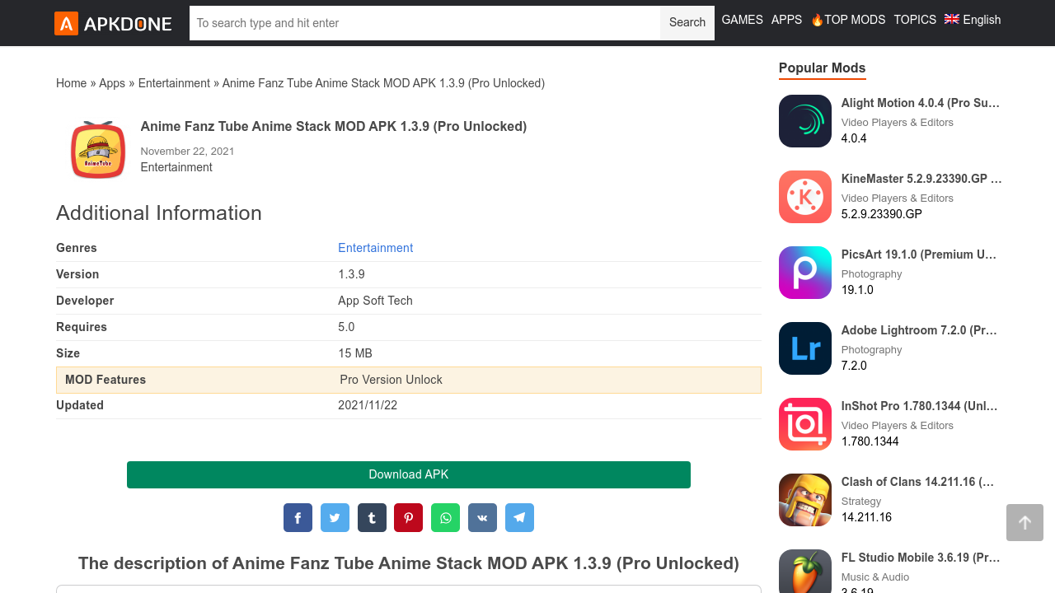
Task: Click Music & Audio category text
Action: tap(875, 577)
